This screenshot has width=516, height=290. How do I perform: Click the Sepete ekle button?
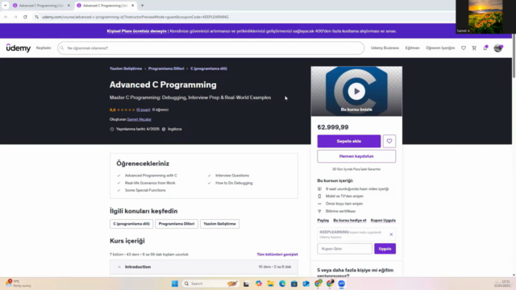tap(349, 141)
